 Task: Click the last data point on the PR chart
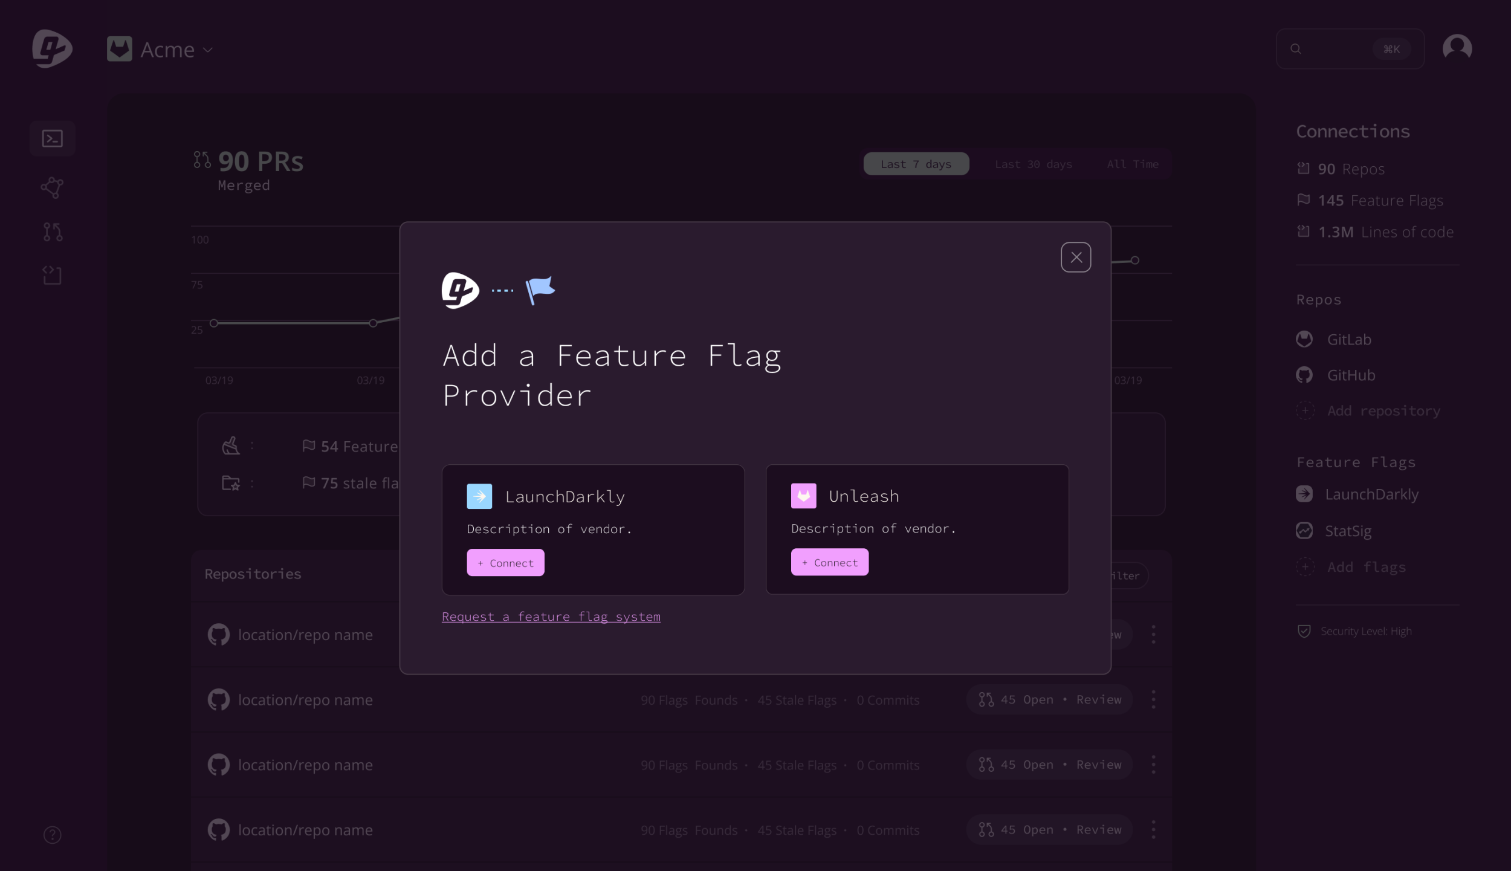coord(1134,261)
